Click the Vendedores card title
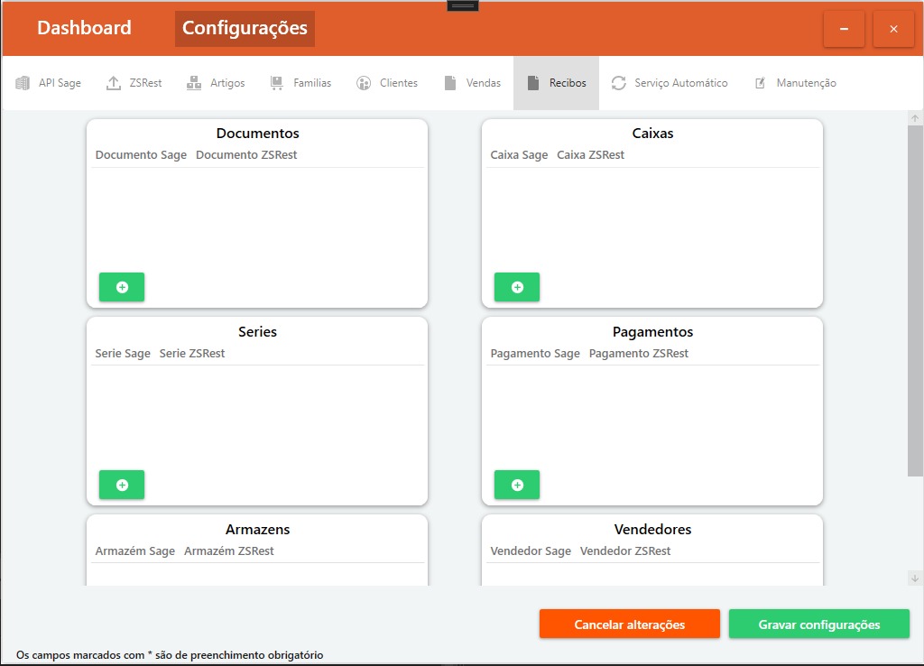The image size is (924, 666). pos(652,529)
